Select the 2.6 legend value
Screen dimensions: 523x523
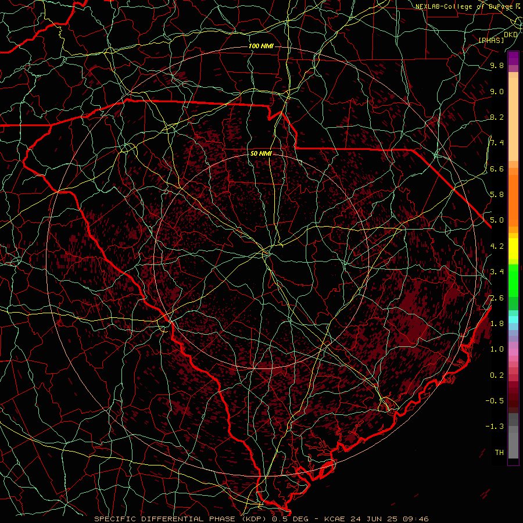point(497,298)
